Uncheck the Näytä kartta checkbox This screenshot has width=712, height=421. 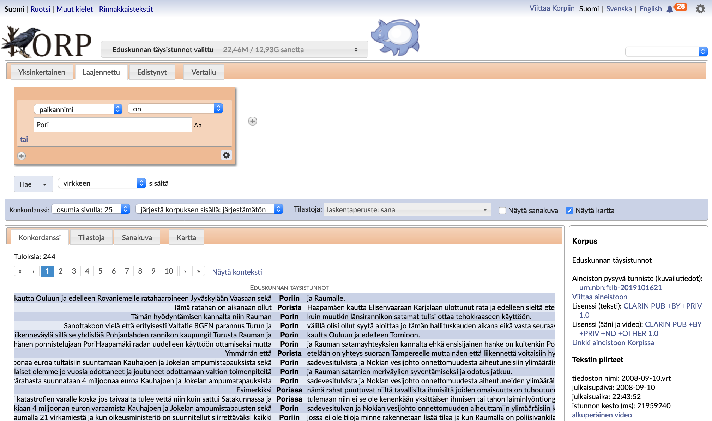click(x=569, y=210)
